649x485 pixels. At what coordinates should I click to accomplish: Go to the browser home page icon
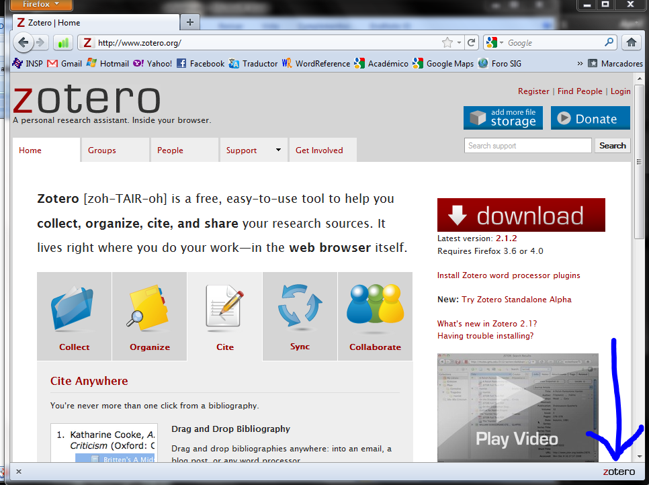[x=632, y=42]
